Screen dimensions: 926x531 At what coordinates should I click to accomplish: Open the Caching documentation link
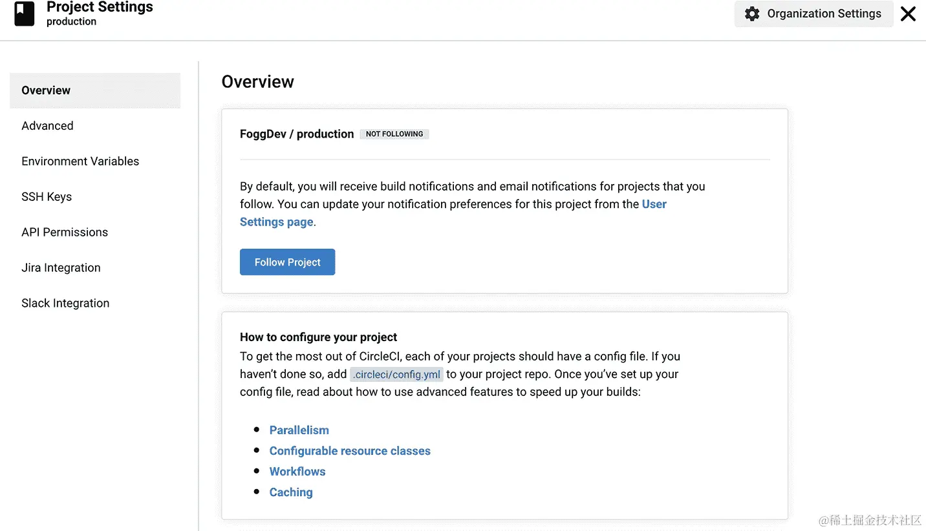click(291, 492)
